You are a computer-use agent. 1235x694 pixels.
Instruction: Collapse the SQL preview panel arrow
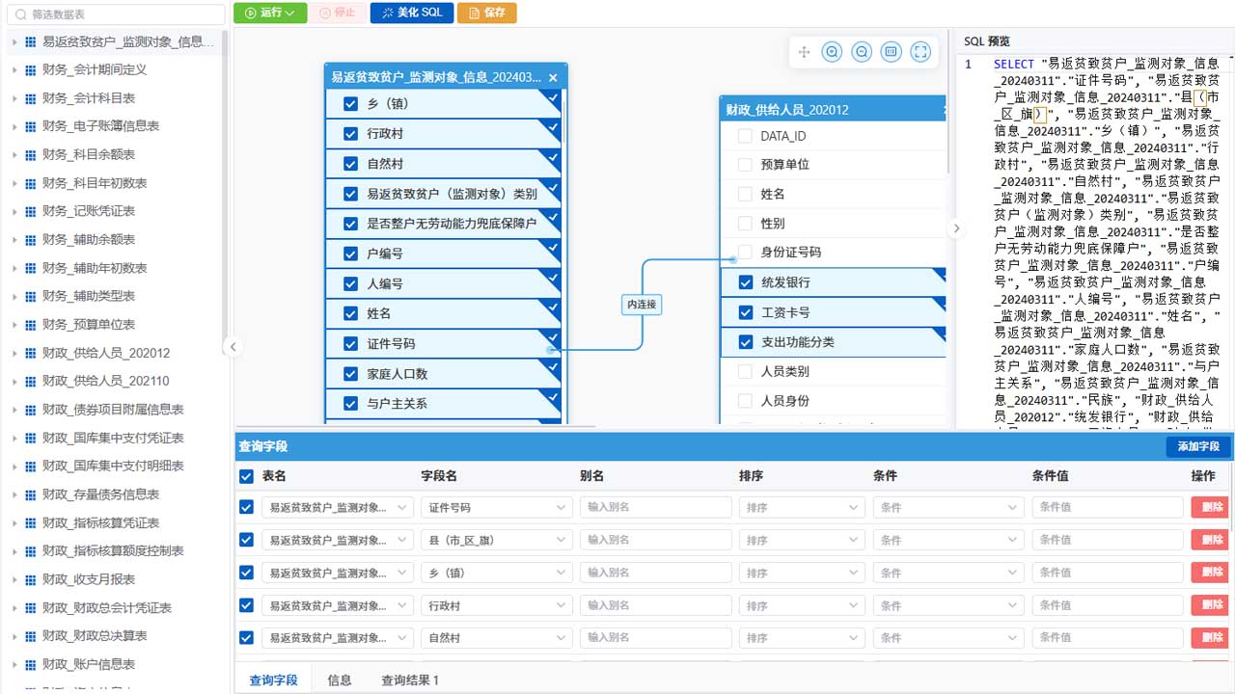955,229
